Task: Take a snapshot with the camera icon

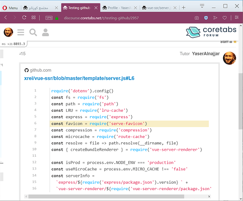Action: [197, 18]
